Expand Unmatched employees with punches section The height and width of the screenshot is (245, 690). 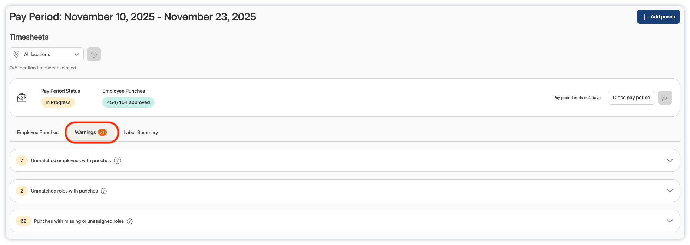tap(670, 160)
